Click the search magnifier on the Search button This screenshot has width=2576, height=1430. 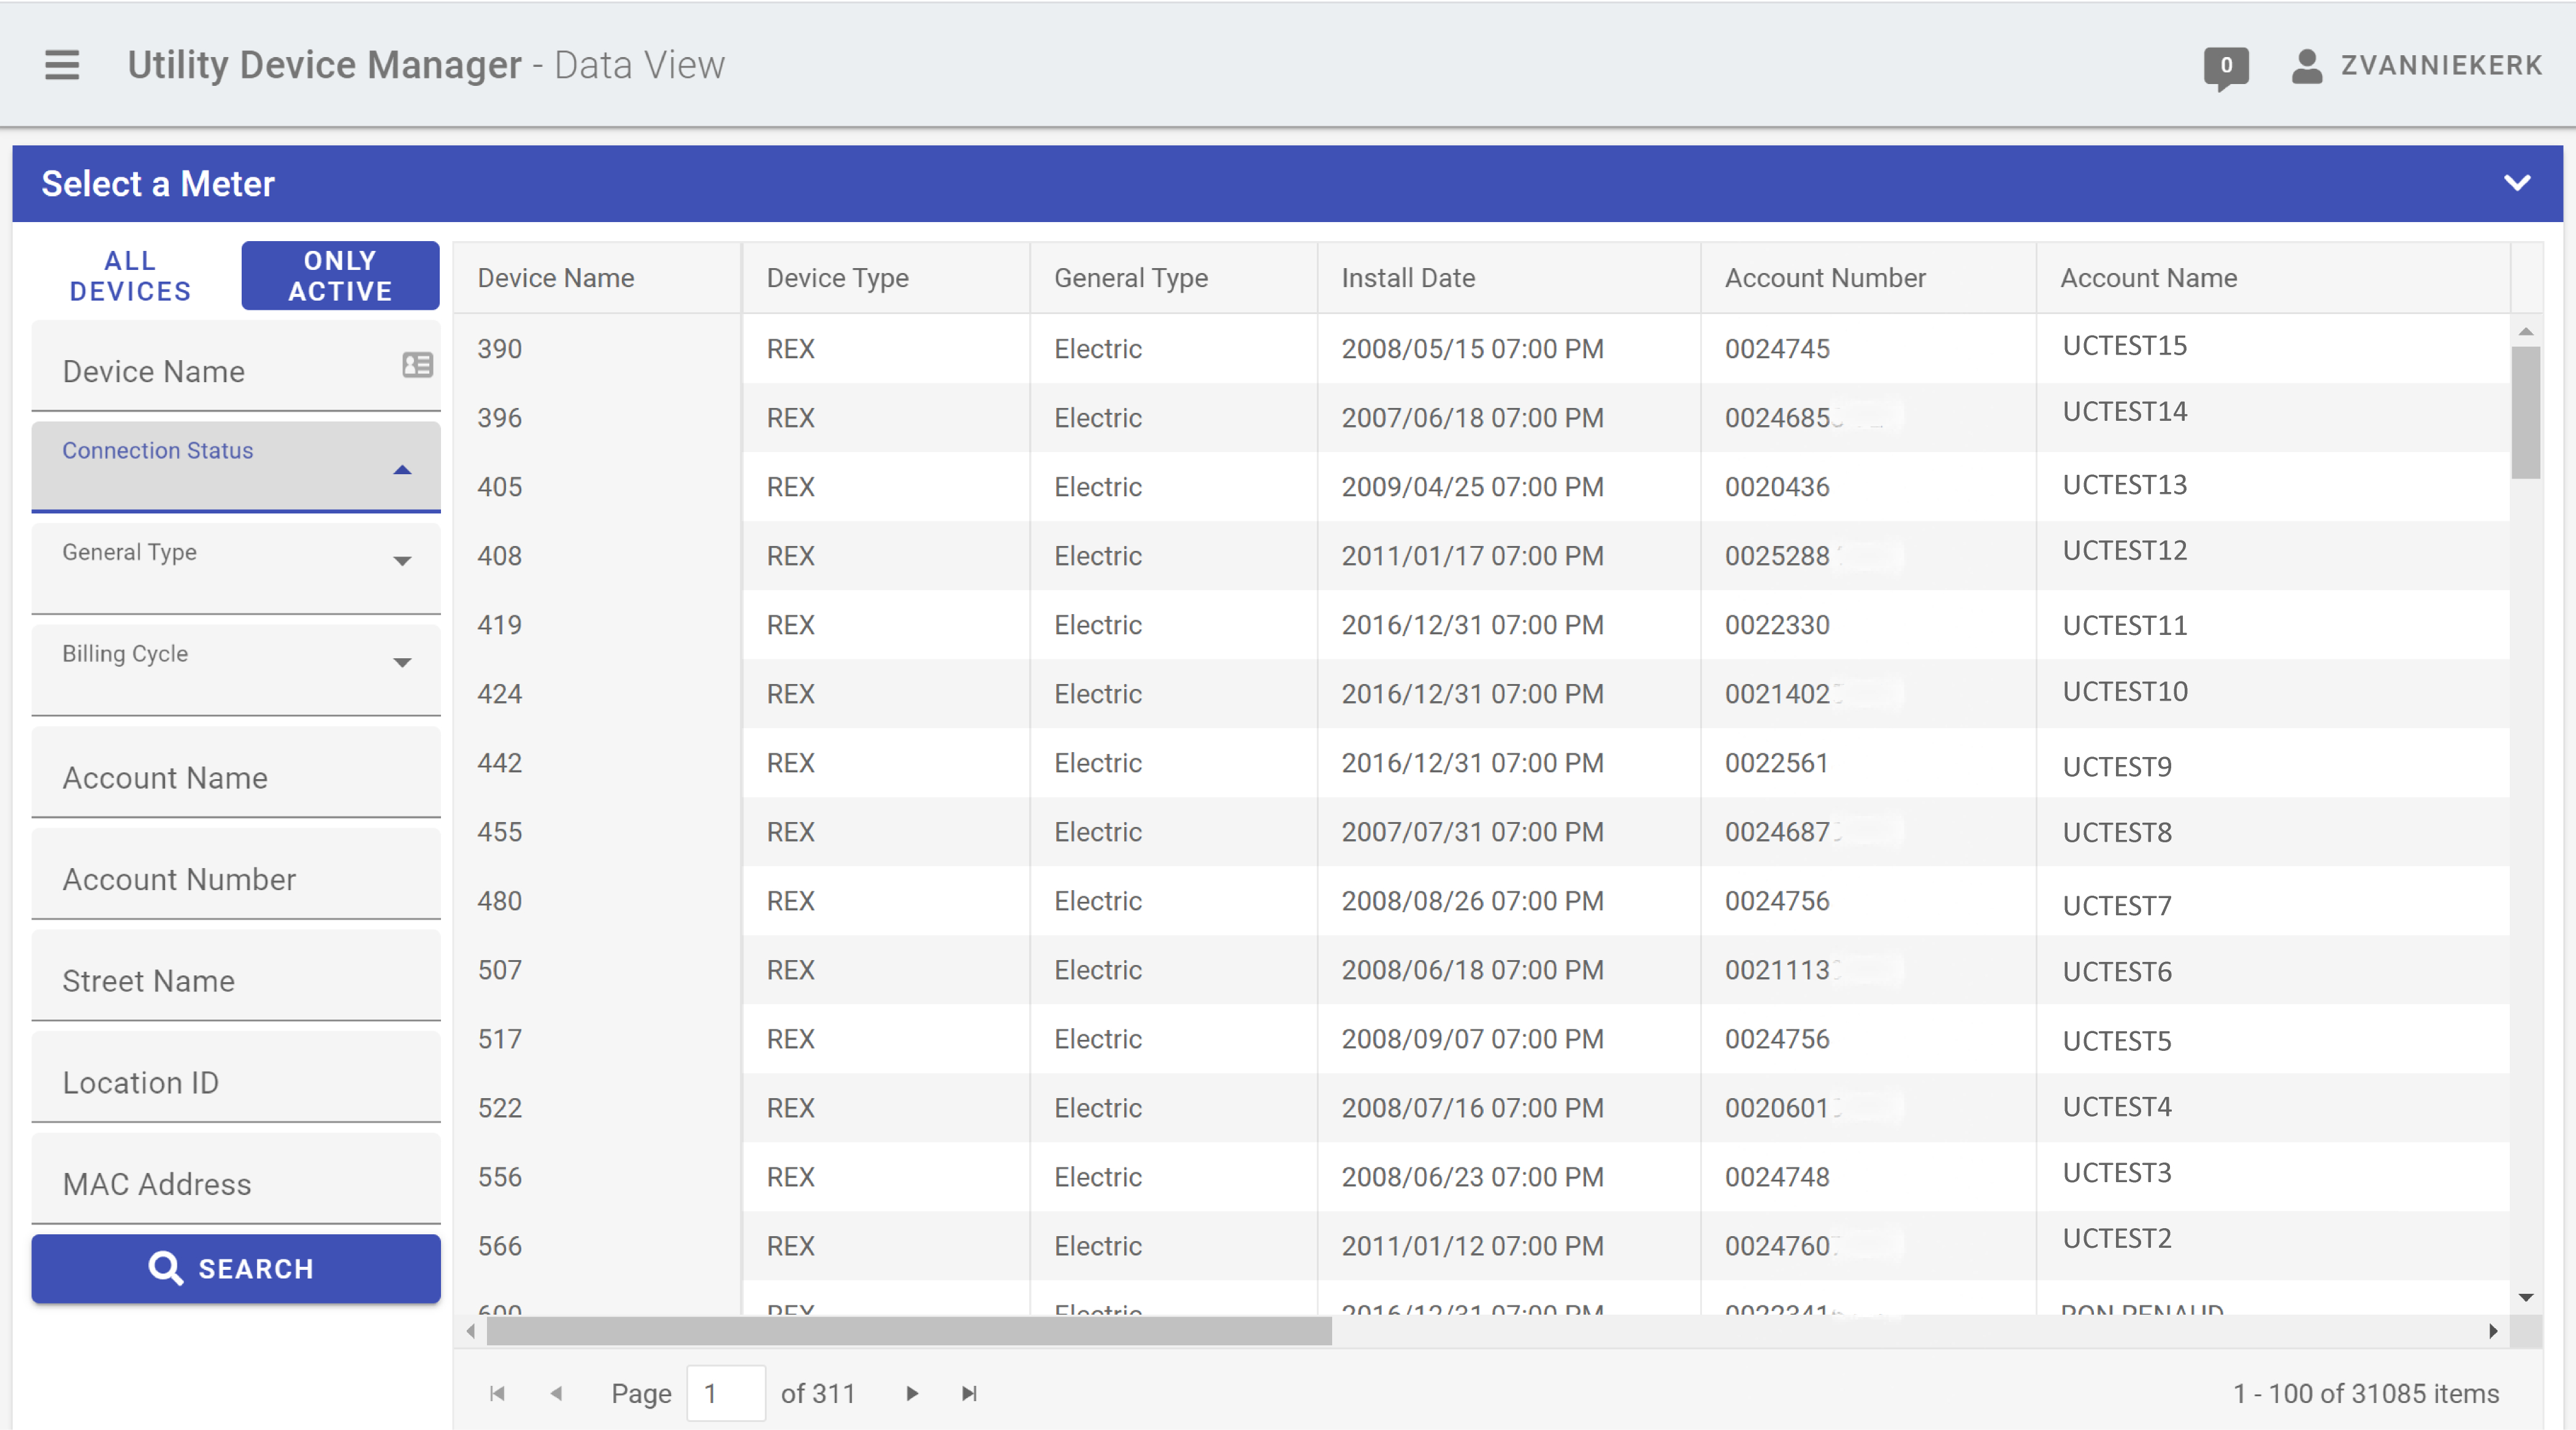click(x=168, y=1268)
